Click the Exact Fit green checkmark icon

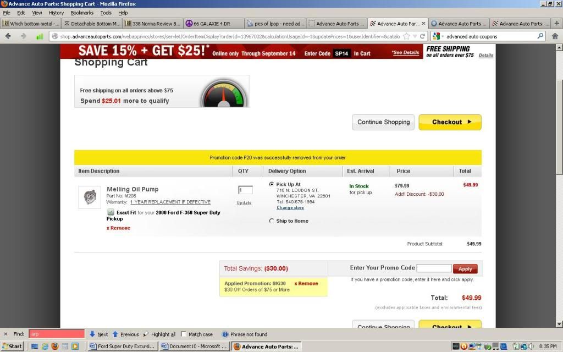coord(111,212)
